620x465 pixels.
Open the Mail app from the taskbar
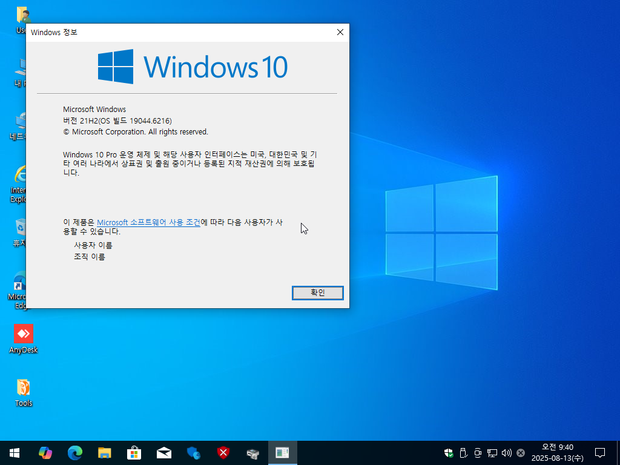coord(163,453)
